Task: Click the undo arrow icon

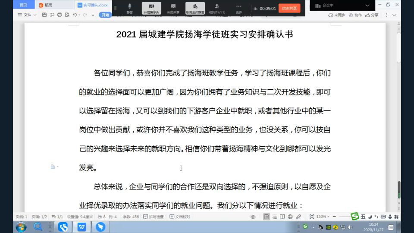Action: click(75, 15)
